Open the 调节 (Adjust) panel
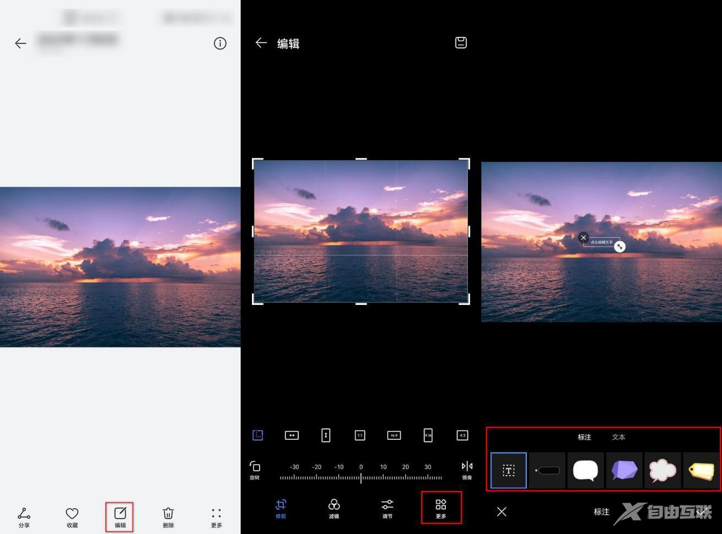This screenshot has width=722, height=534. coord(387,508)
